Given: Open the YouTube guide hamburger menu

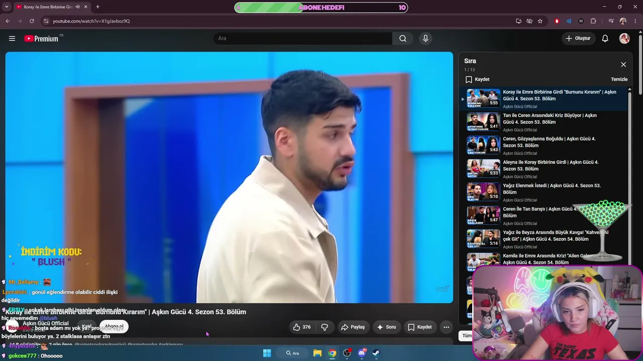Looking at the screenshot, I should [x=12, y=39].
